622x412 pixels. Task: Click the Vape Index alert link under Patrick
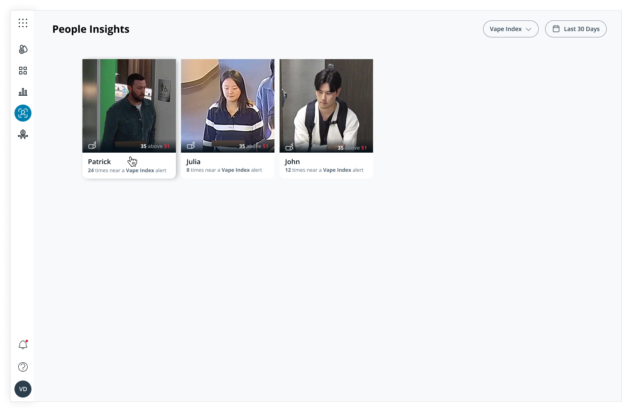tap(140, 170)
